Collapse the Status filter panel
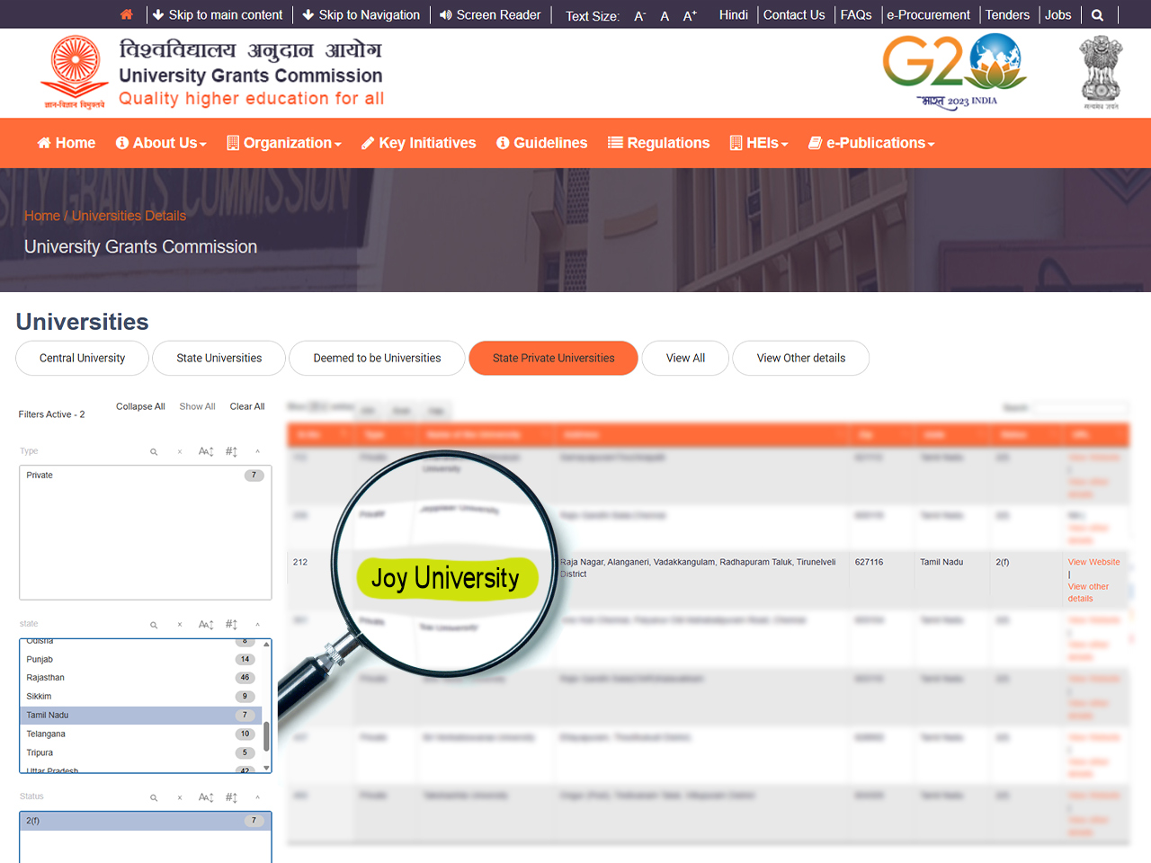The image size is (1151, 863). [x=257, y=797]
